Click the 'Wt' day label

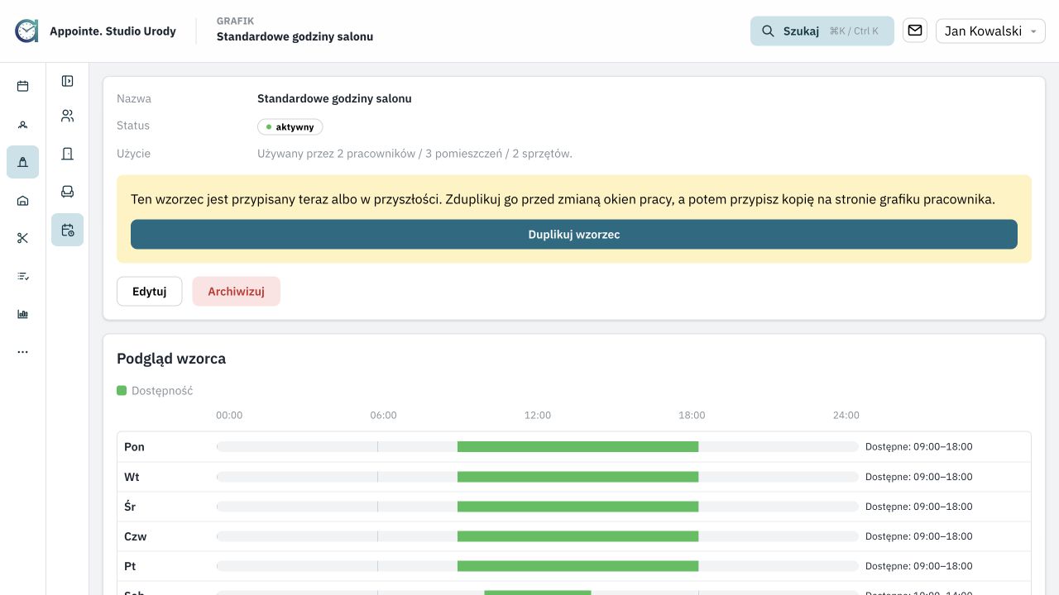click(x=132, y=476)
